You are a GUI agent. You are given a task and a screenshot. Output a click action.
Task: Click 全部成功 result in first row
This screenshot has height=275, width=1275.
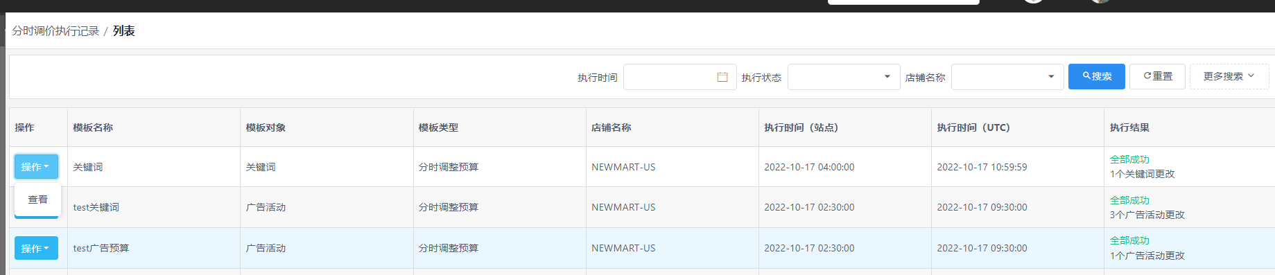(1129, 159)
